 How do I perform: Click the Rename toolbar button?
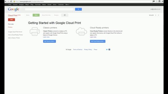(56, 15)
